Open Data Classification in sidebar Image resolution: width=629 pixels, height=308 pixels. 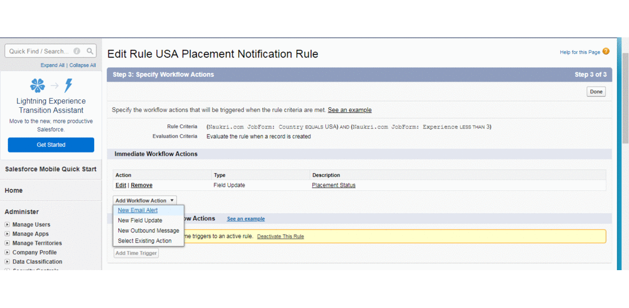pyautogui.click(x=37, y=262)
